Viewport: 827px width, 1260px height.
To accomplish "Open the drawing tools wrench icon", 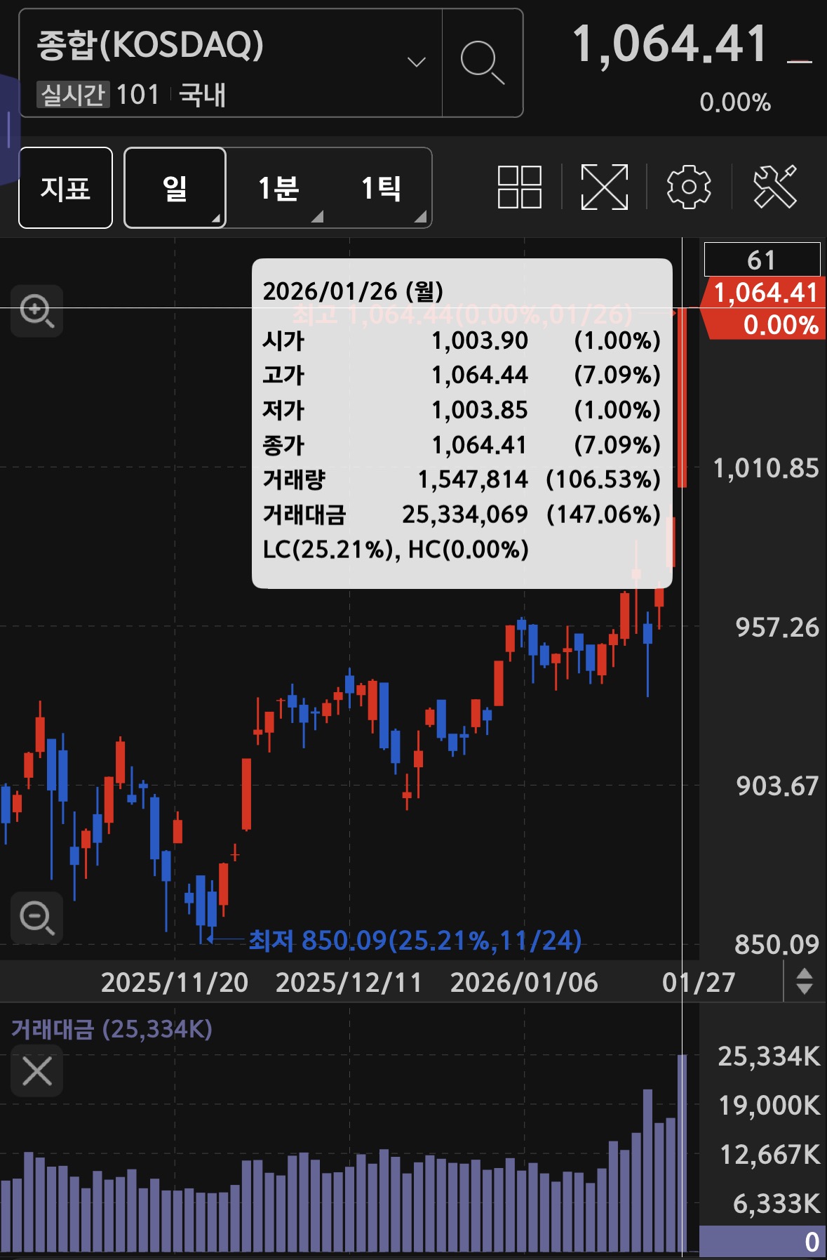I will pyautogui.click(x=774, y=187).
